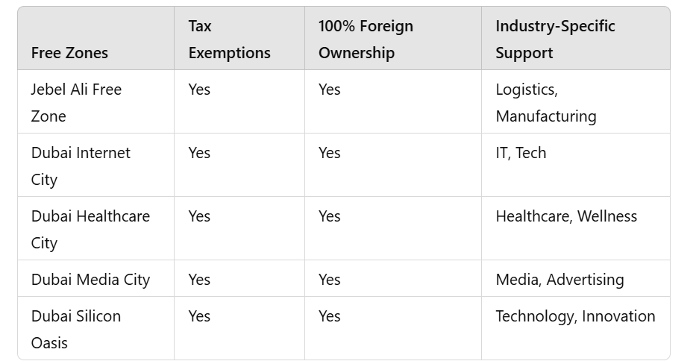
Task: Select Dubai Internet City's Foreign Ownership Yes
Action: click(329, 153)
